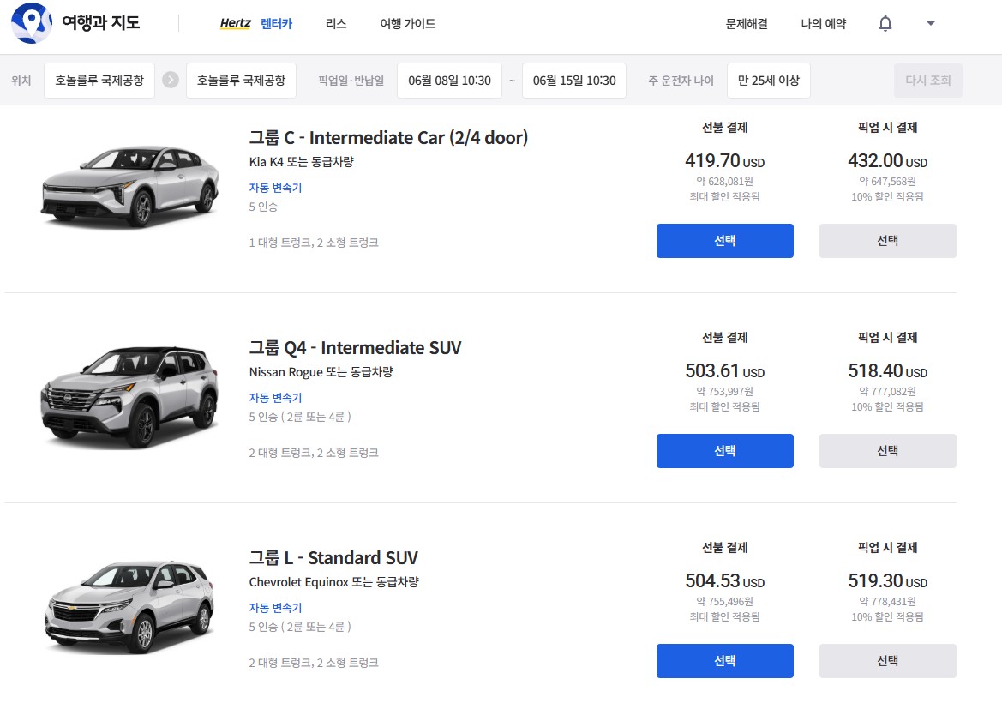Click the Hertz logo

click(235, 24)
